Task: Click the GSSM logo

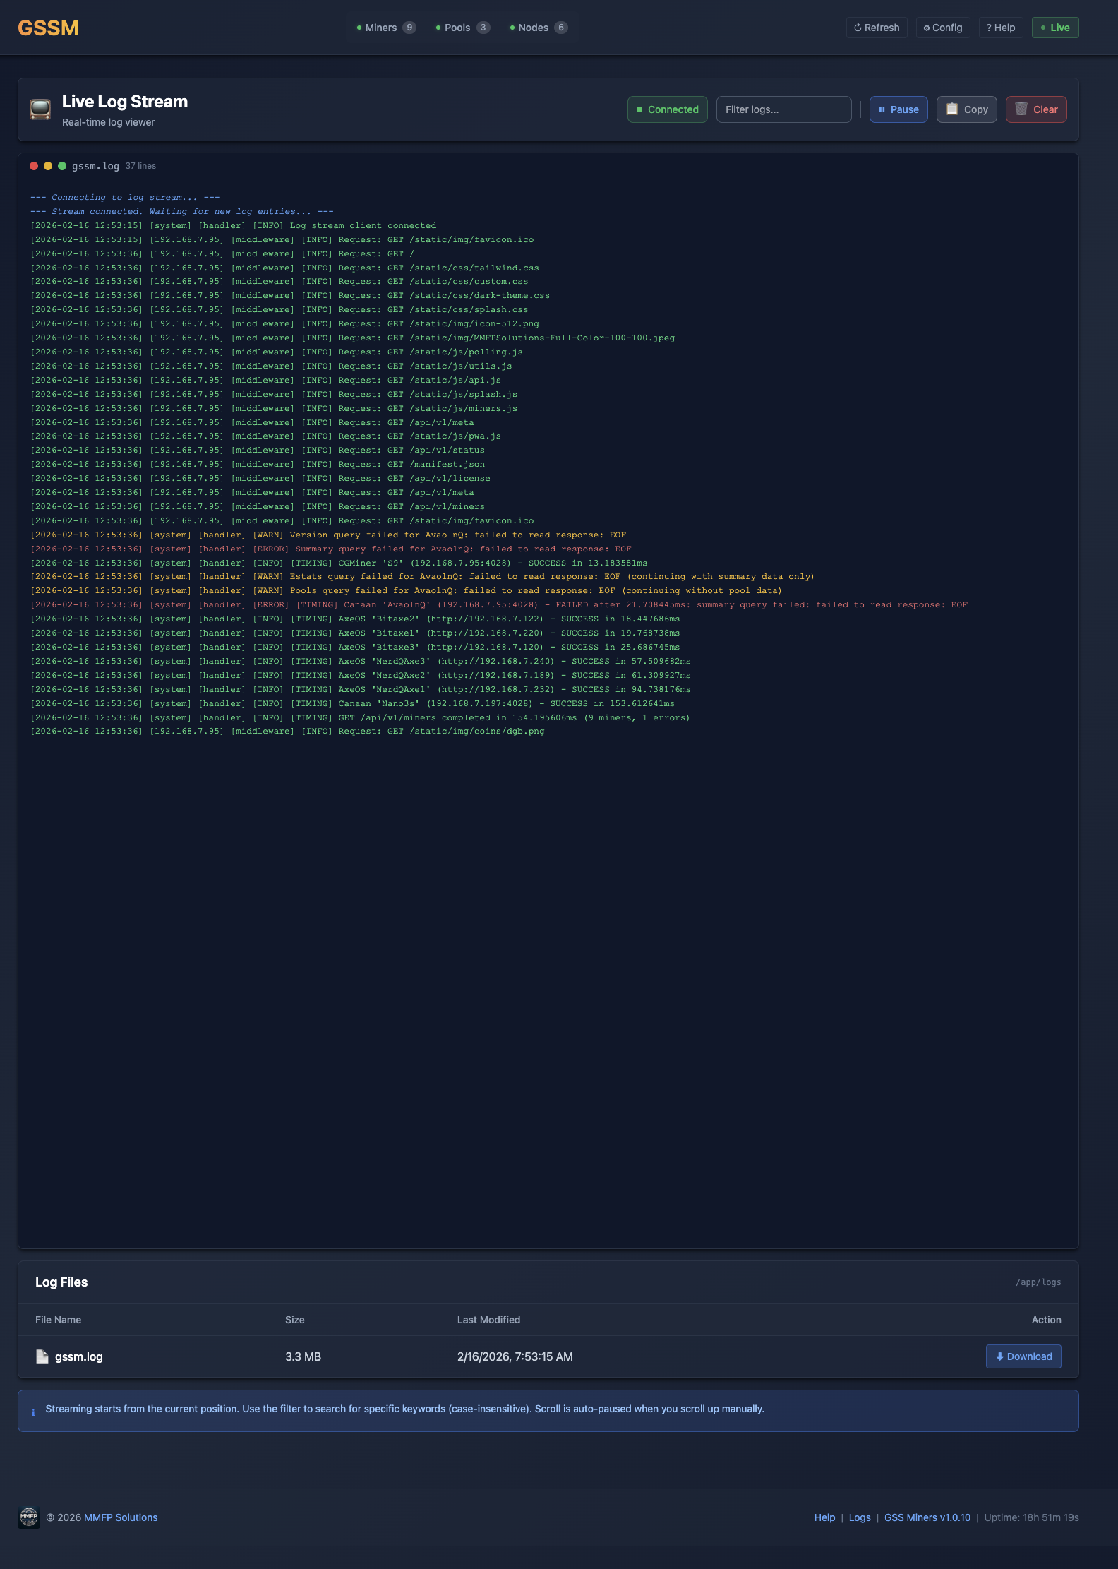Action: coord(48,28)
